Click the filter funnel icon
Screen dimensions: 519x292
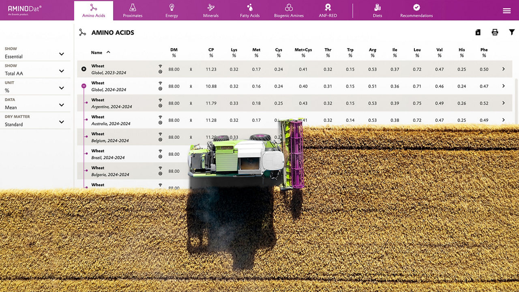coord(512,32)
